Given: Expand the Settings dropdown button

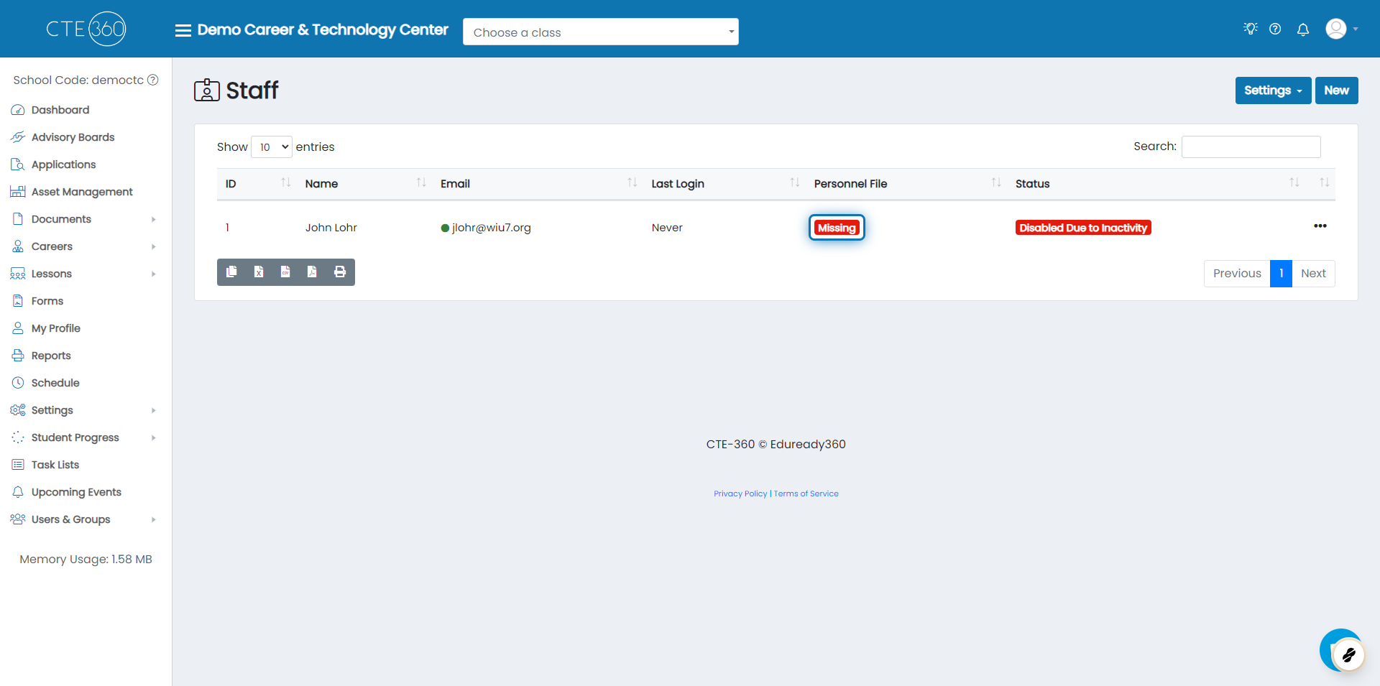Looking at the screenshot, I should [x=1272, y=91].
